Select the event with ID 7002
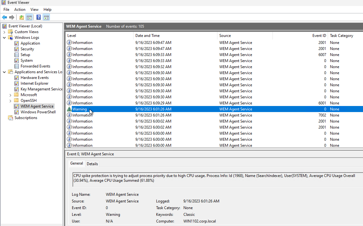 (x=214, y=115)
